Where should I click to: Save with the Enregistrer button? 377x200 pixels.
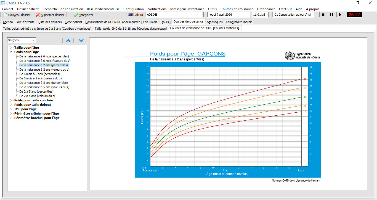[x=83, y=15]
